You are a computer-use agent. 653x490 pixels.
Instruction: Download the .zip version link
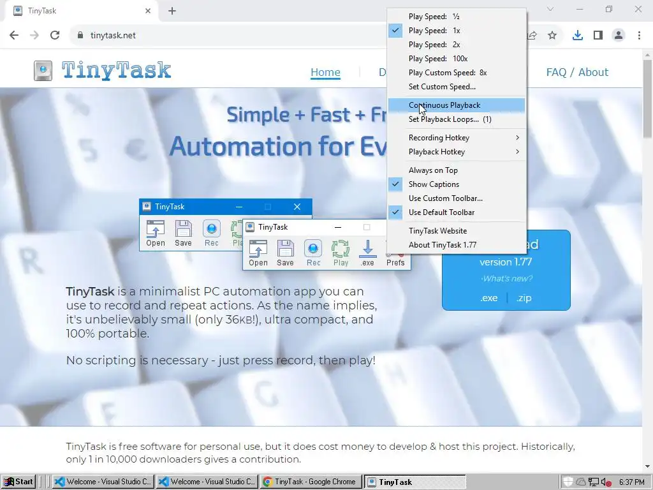(524, 299)
